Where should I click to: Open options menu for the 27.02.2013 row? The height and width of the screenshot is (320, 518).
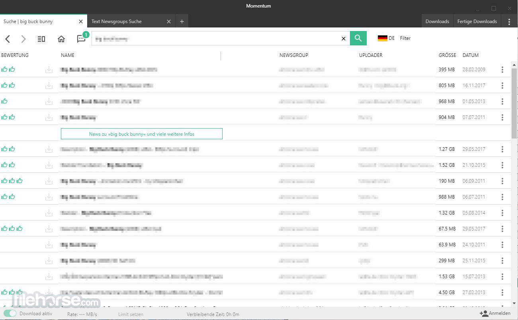click(x=502, y=293)
